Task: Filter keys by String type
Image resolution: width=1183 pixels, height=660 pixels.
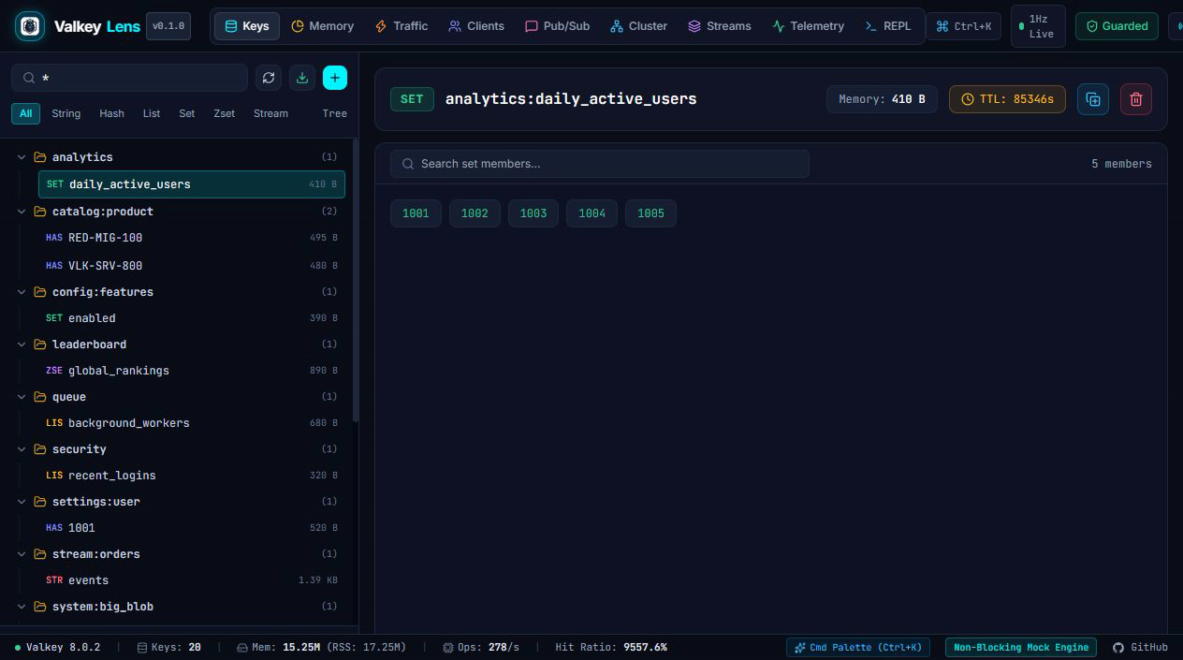Action: click(x=66, y=113)
